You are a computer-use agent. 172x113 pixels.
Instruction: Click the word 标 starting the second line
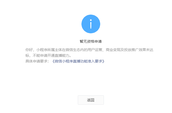(27, 55)
